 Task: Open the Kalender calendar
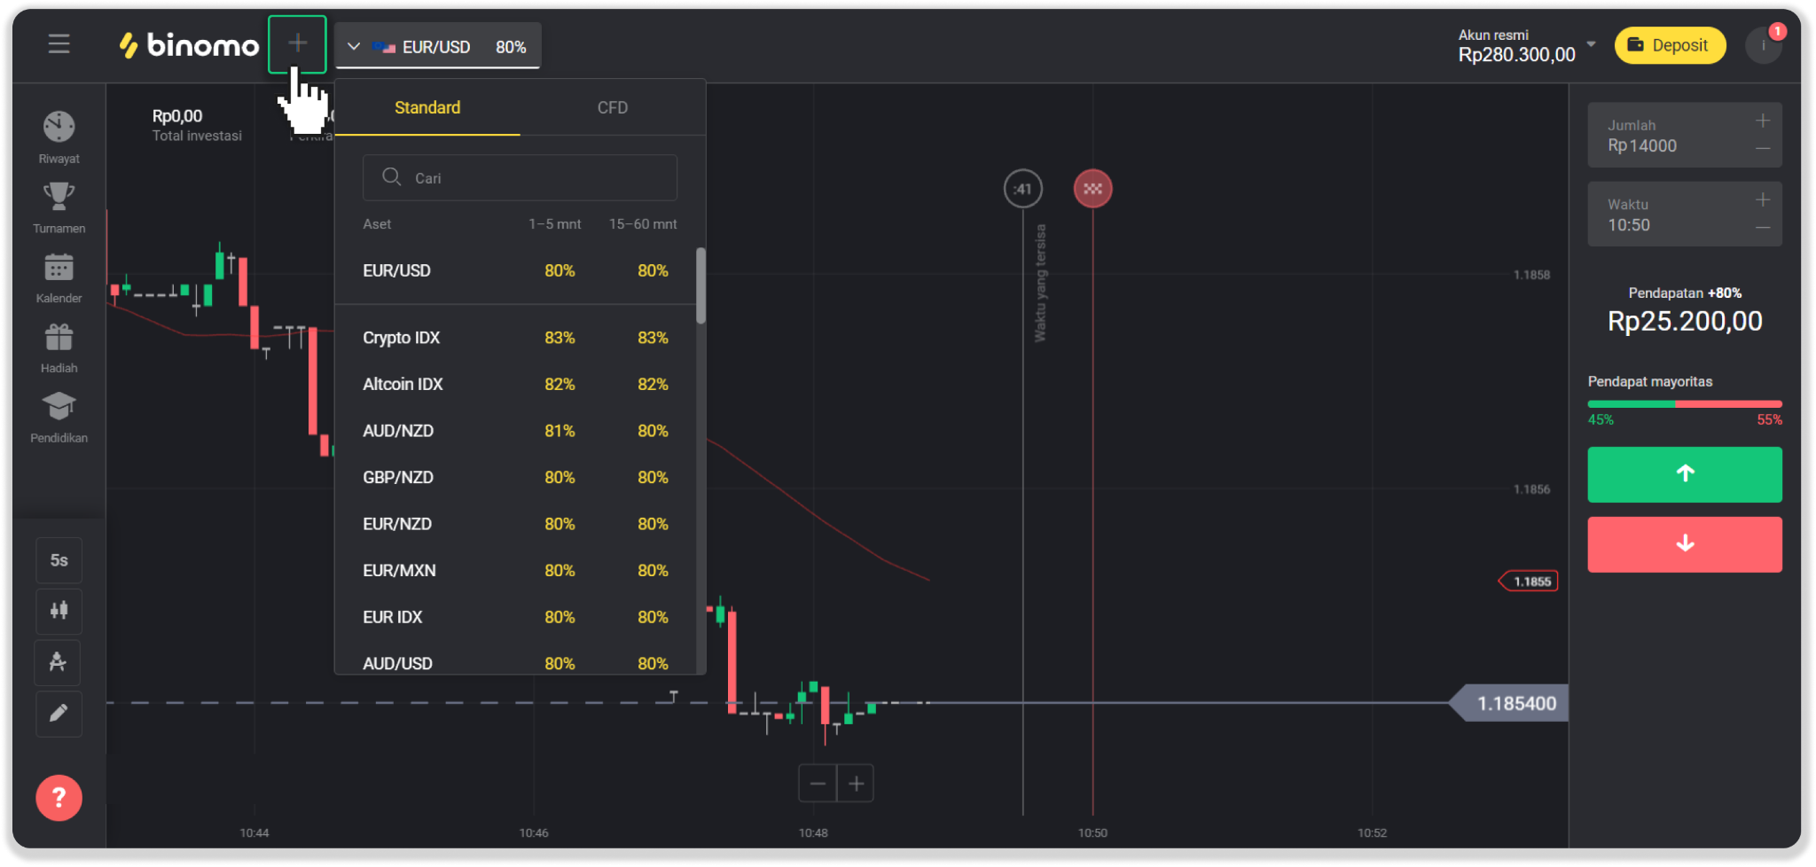pos(59,277)
